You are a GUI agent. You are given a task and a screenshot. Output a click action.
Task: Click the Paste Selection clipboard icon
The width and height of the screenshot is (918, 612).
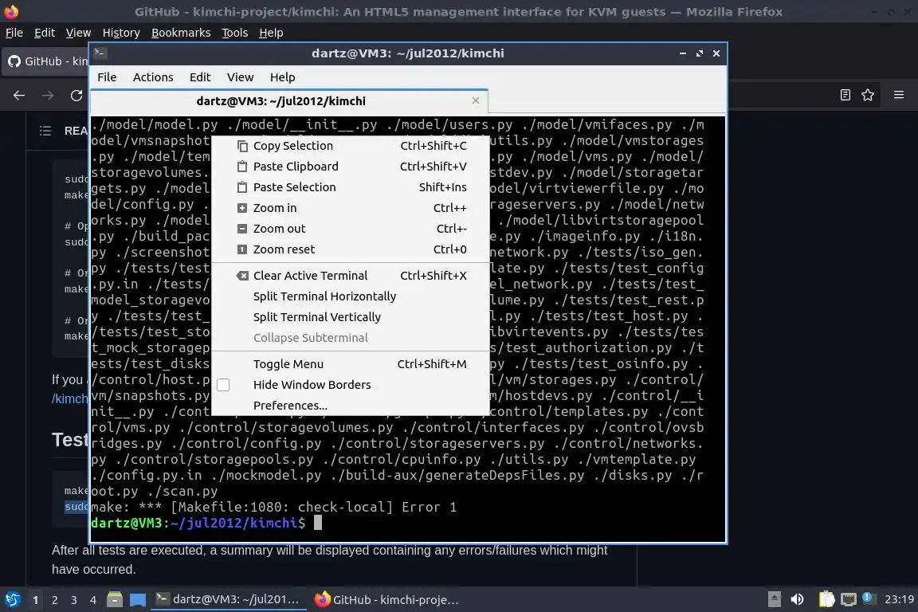pos(241,187)
